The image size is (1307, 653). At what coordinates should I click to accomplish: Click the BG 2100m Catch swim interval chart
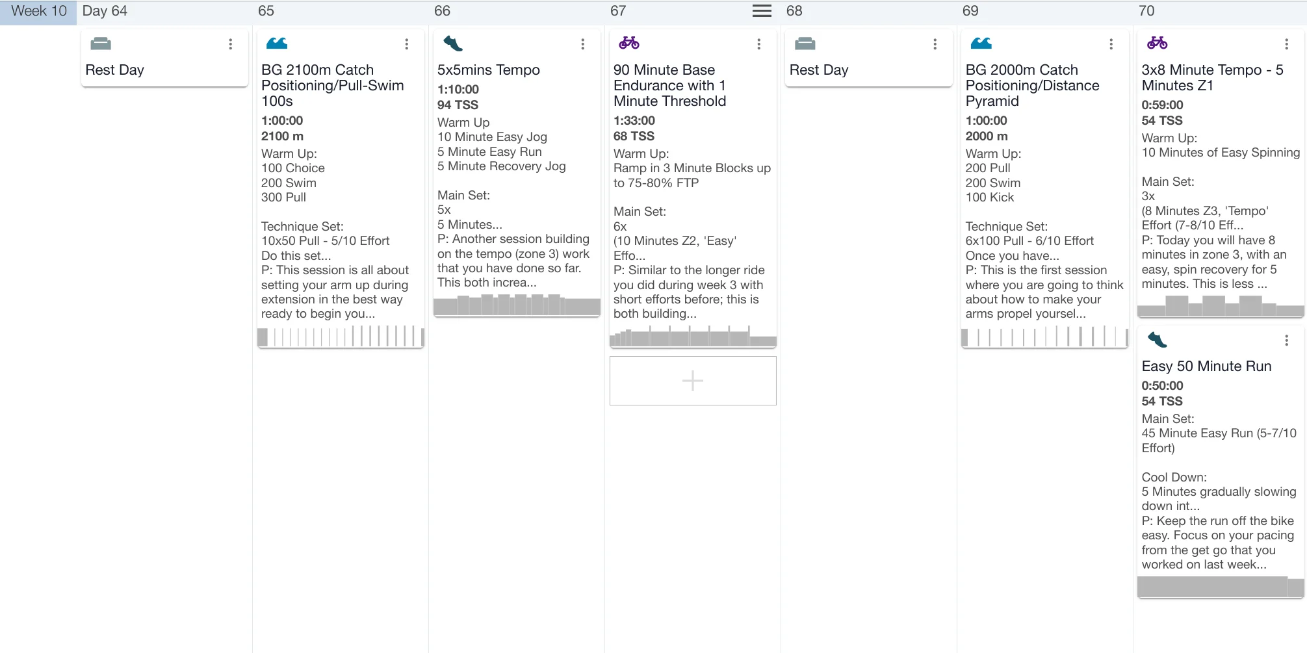tap(341, 337)
